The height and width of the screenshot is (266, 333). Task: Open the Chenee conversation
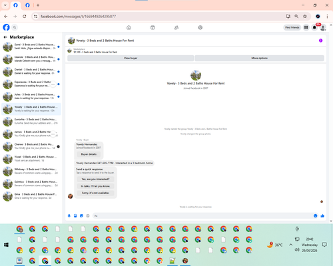[31, 146]
